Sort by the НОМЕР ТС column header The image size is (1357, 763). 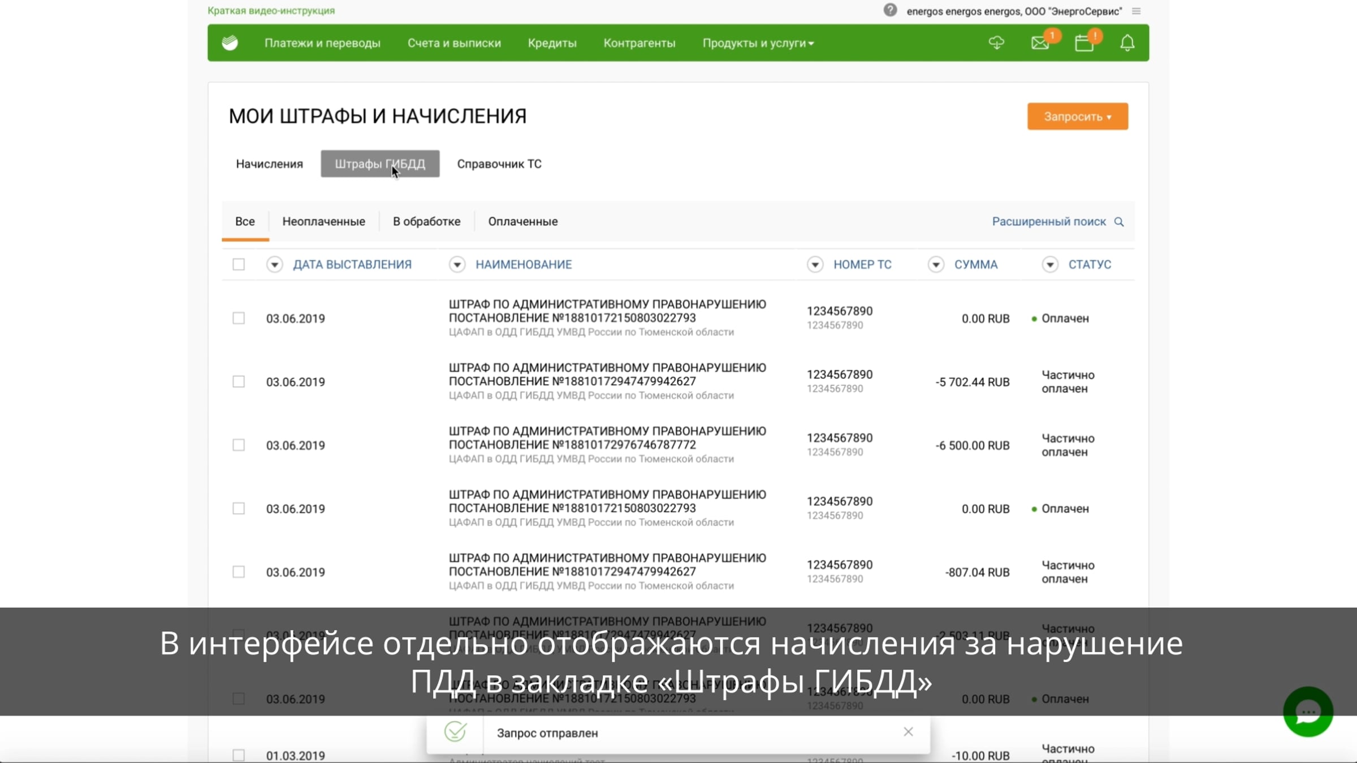tap(862, 265)
